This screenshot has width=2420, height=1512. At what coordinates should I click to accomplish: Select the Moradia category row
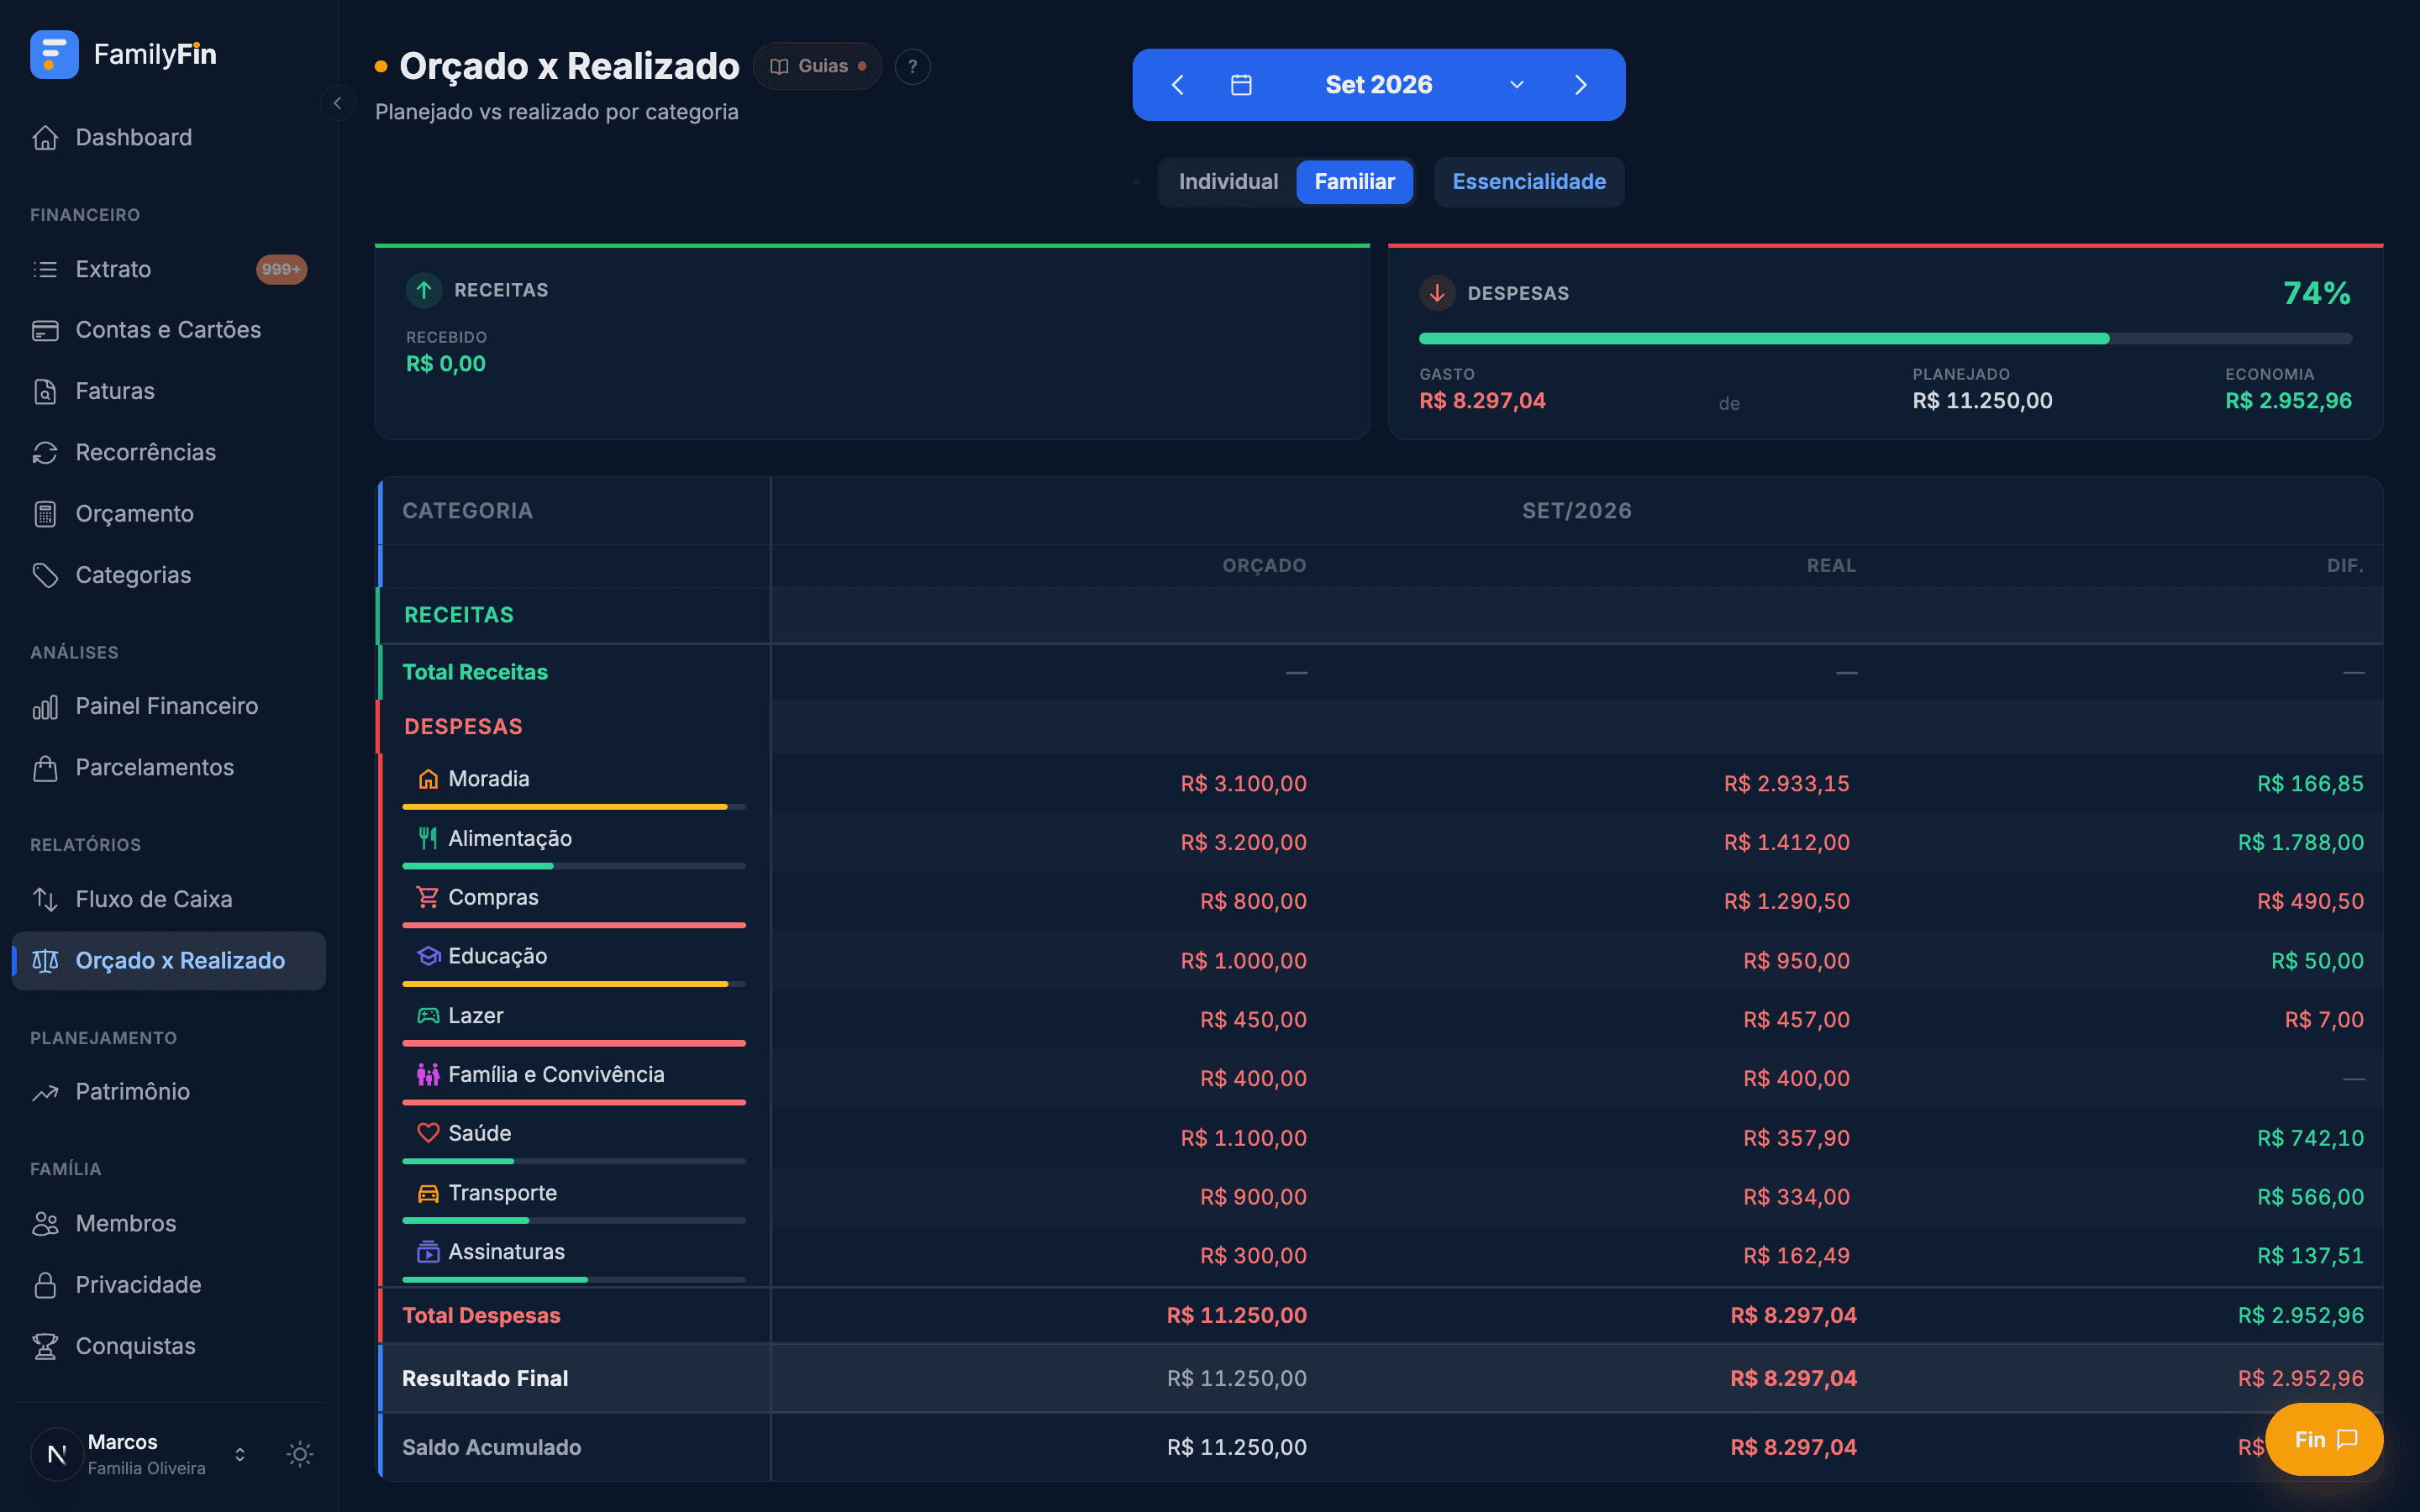pos(1380,783)
